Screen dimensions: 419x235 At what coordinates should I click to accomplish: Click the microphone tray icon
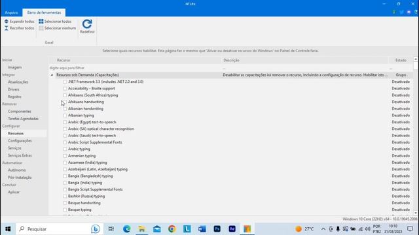[x=338, y=229]
